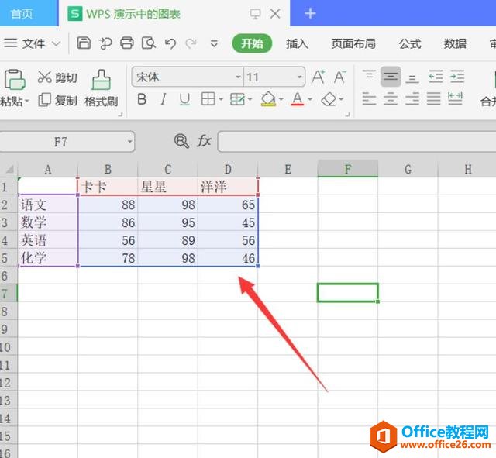Select row 7 header
496x458 pixels.
point(9,293)
